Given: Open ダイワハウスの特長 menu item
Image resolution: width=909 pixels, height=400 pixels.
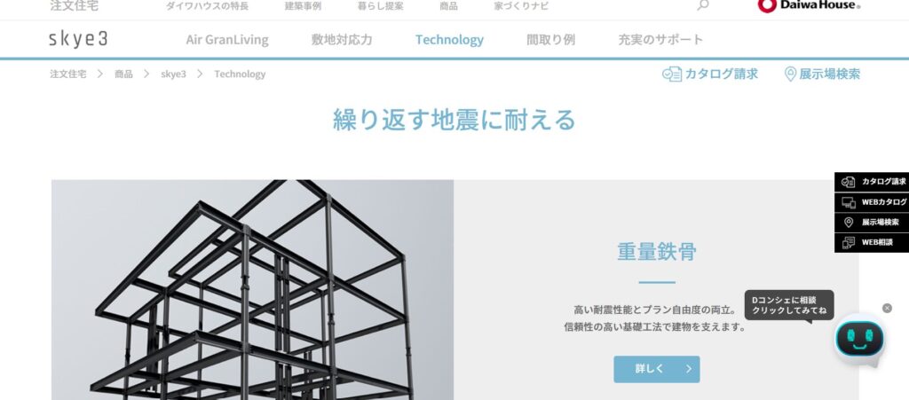Looking at the screenshot, I should coord(207,6).
